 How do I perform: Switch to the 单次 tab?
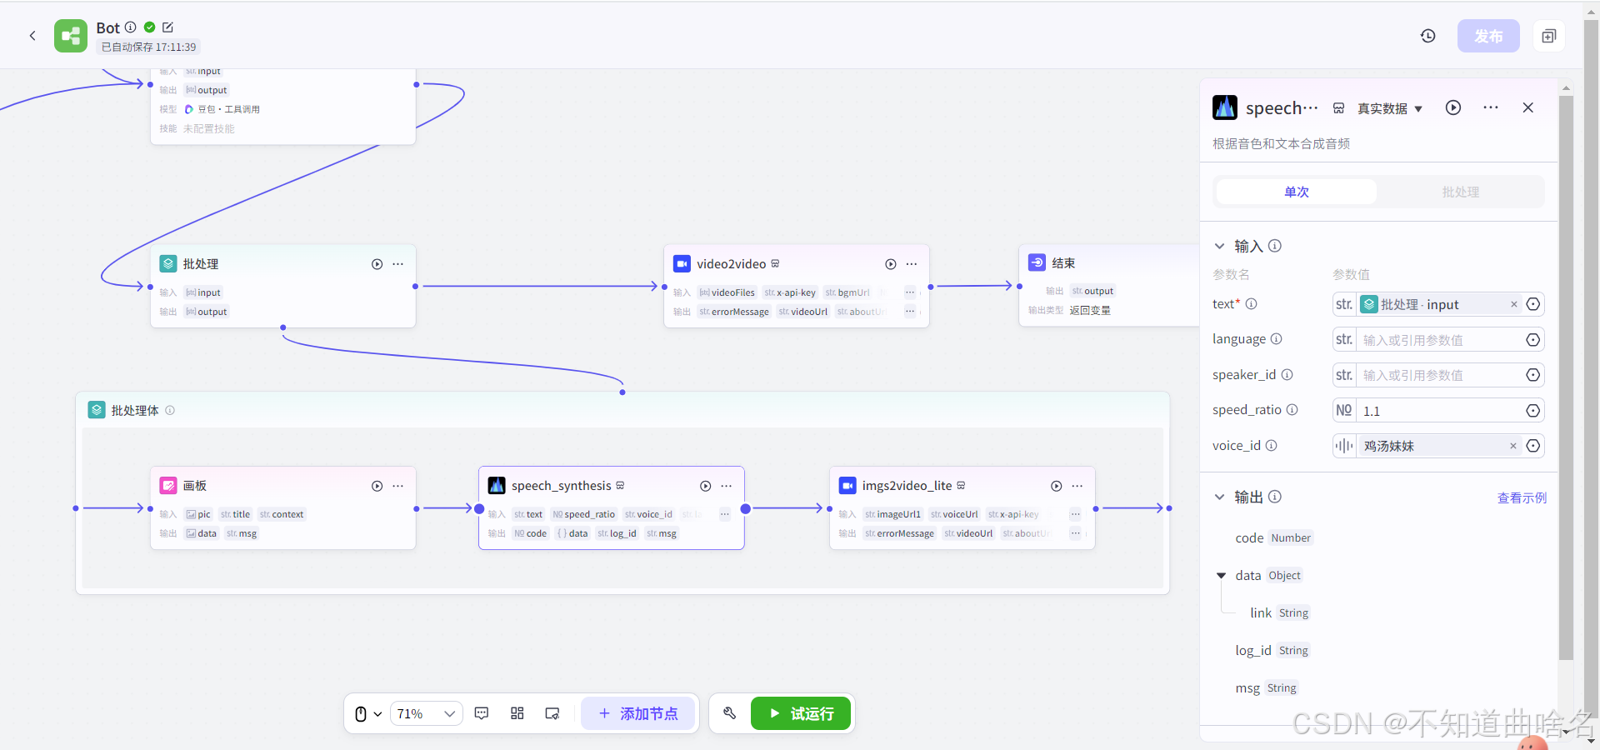pyautogui.click(x=1296, y=192)
